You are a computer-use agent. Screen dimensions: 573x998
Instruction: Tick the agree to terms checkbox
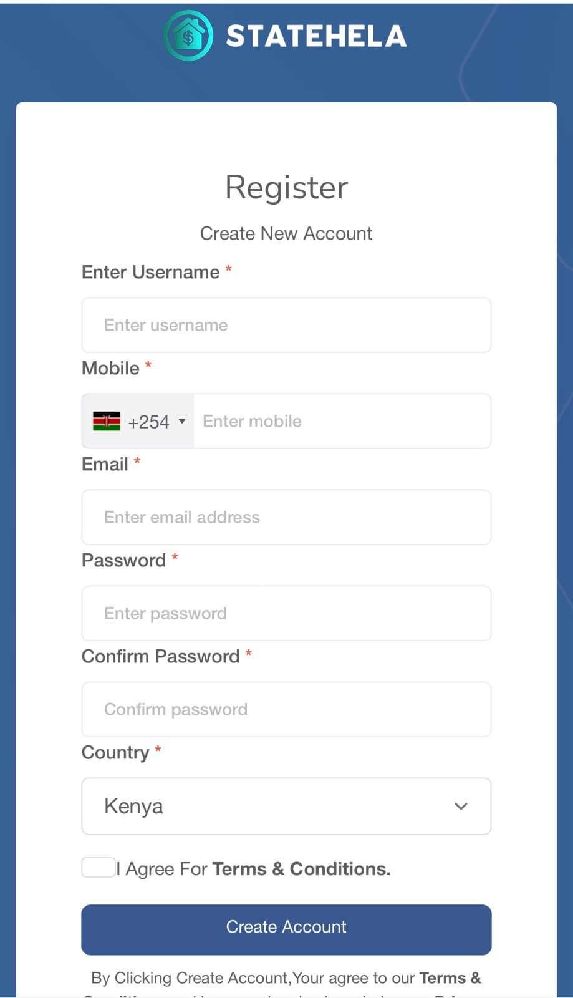(x=99, y=868)
